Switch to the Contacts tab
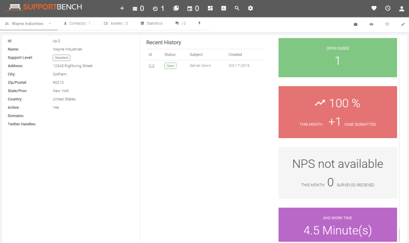 (x=77, y=23)
